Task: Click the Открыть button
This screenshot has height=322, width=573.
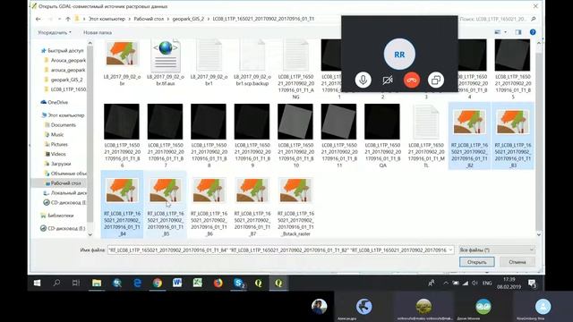Action: click(x=477, y=262)
